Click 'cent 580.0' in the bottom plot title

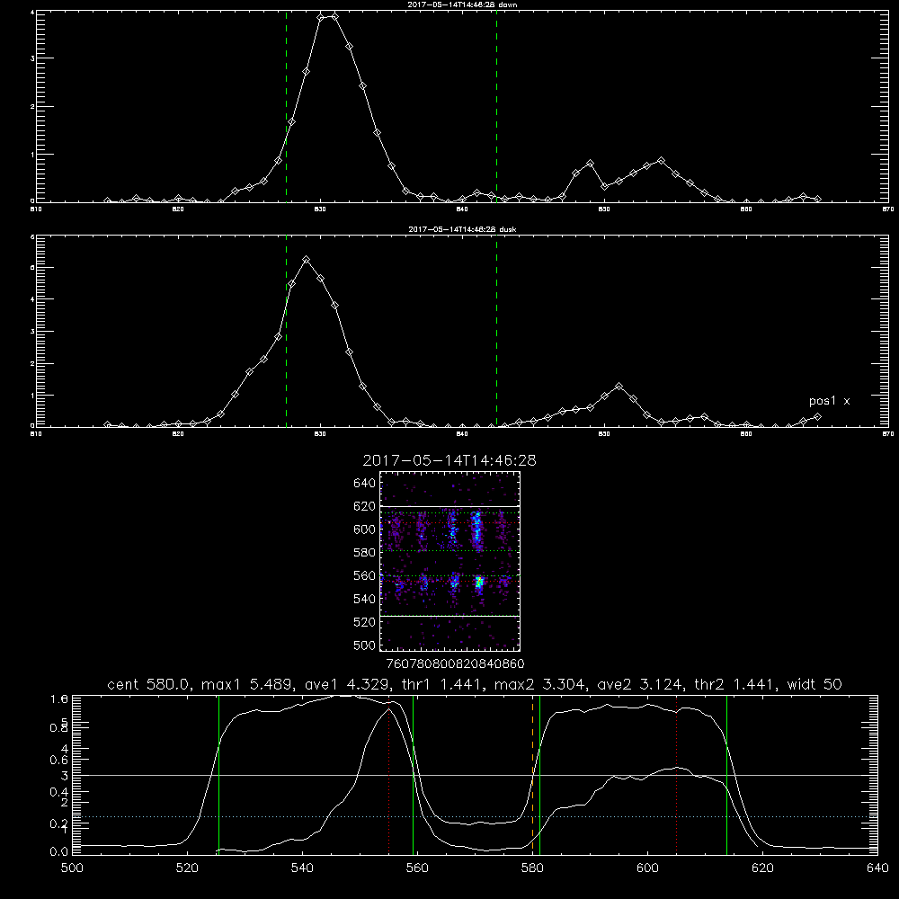point(149,684)
